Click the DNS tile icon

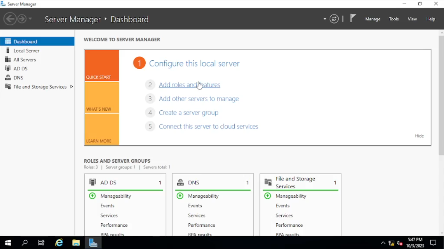180,182
